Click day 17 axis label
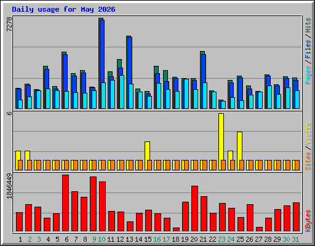 tap(166, 239)
